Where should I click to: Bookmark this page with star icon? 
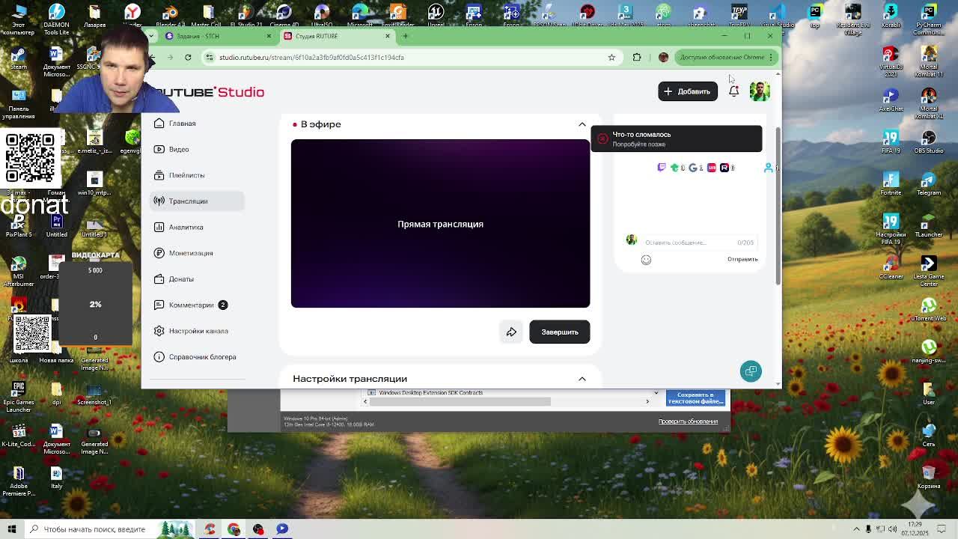click(611, 57)
